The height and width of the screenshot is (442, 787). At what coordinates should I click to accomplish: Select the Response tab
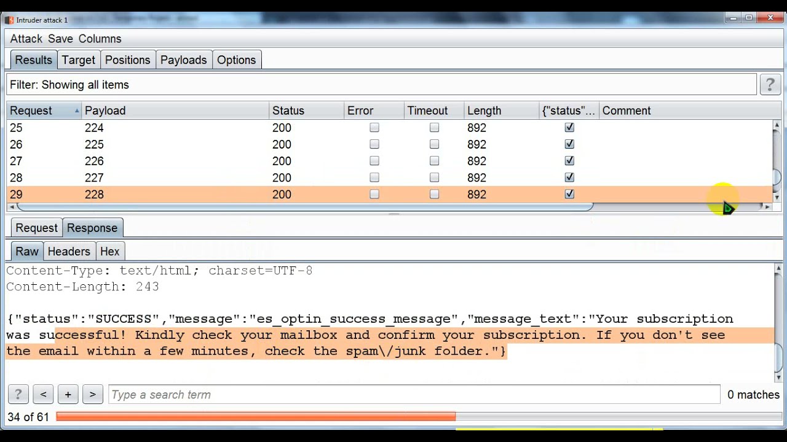tap(92, 228)
